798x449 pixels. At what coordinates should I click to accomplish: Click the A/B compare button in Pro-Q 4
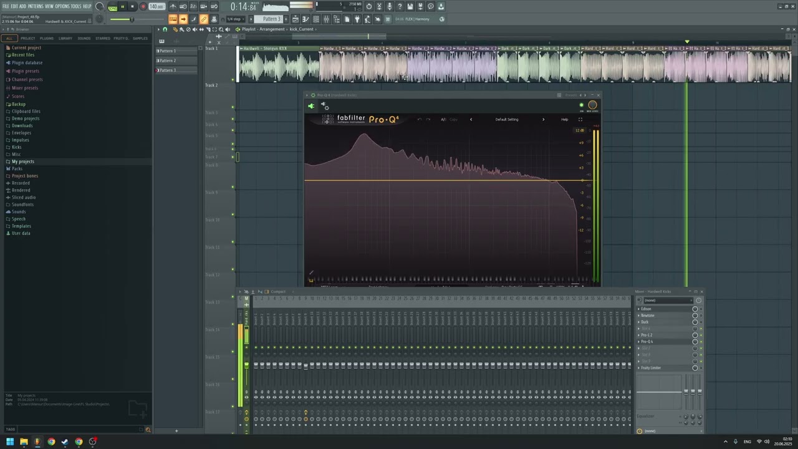[443, 119]
